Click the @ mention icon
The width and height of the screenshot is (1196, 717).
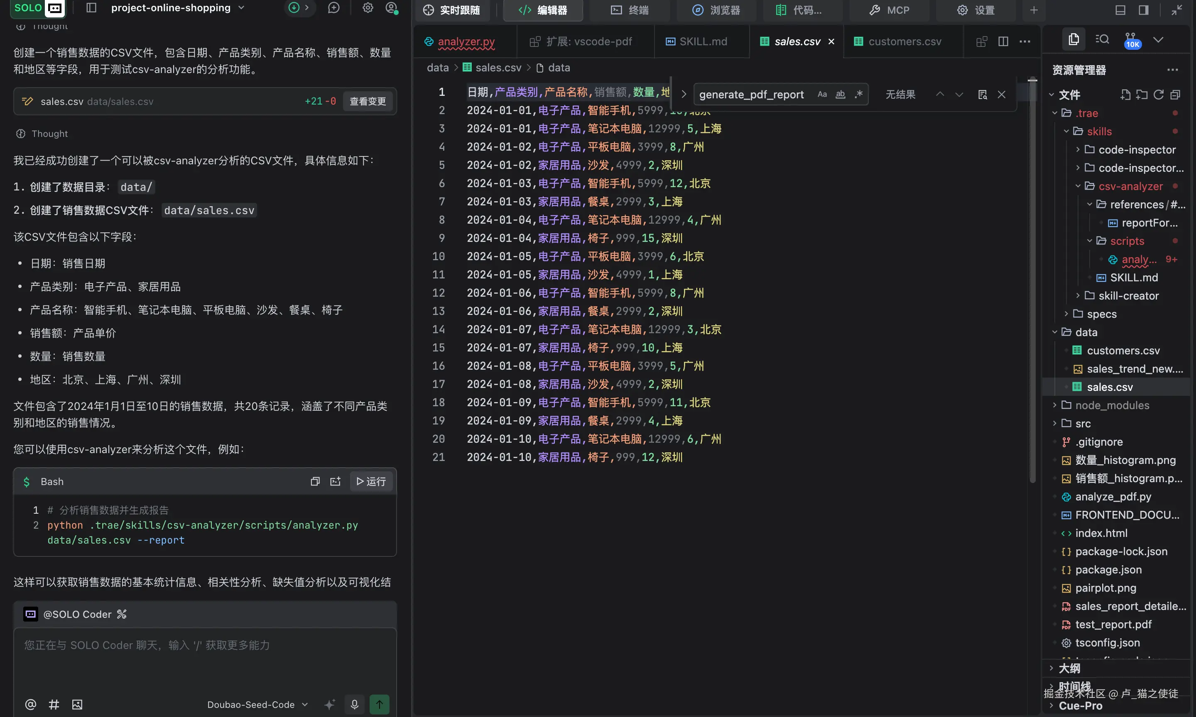click(30, 704)
